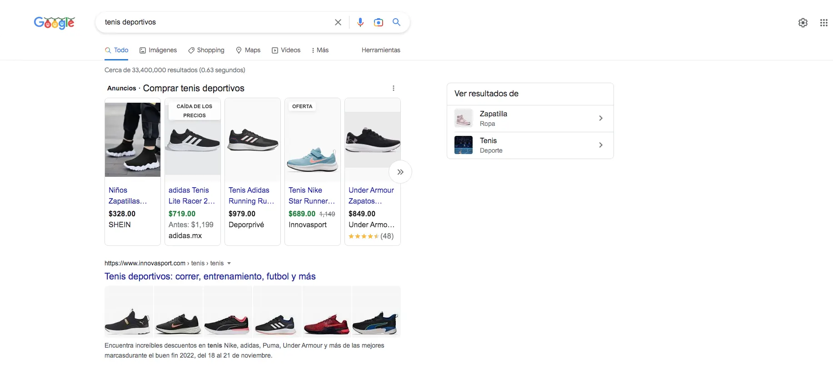
Task: Click the Google logo
Action: [x=54, y=22]
